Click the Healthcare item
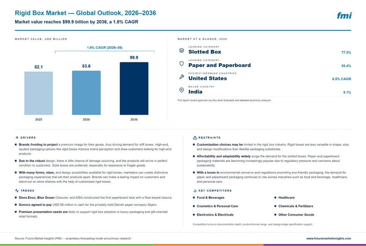 [285, 198]
